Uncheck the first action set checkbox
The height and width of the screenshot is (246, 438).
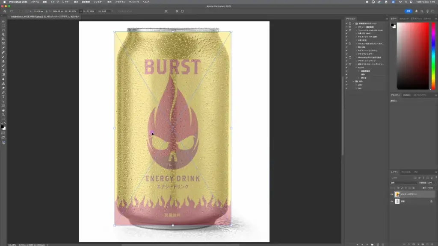click(x=347, y=23)
